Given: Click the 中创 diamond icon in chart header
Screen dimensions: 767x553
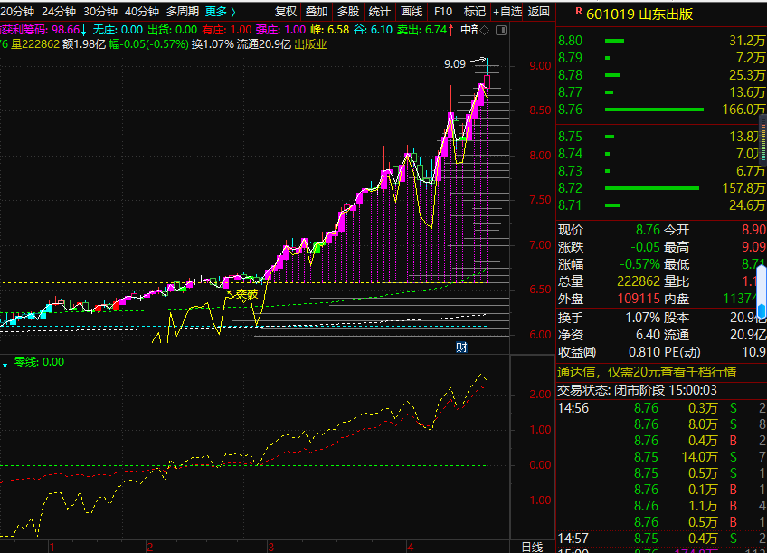Looking at the screenshot, I should coord(485,30).
